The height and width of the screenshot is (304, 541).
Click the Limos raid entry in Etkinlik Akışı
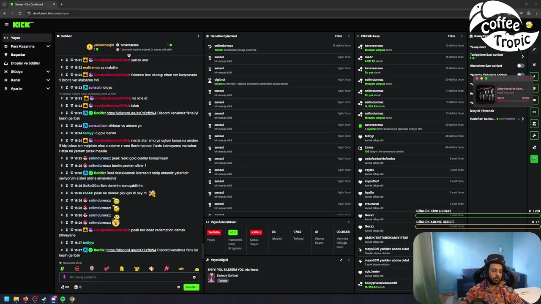click(411, 149)
